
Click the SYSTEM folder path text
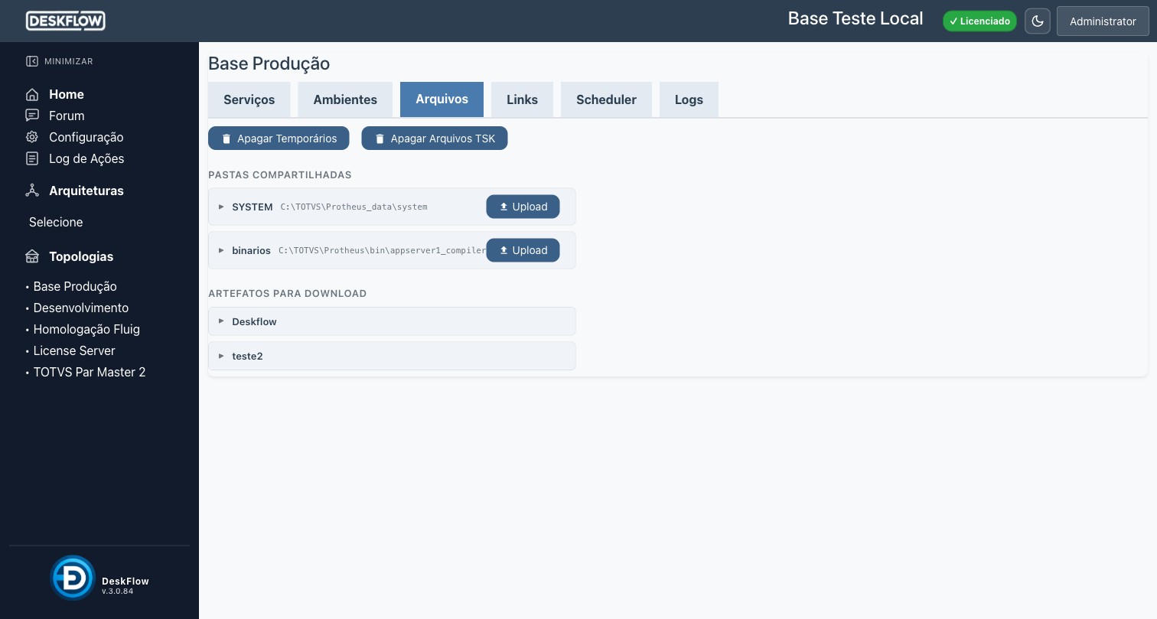click(354, 207)
